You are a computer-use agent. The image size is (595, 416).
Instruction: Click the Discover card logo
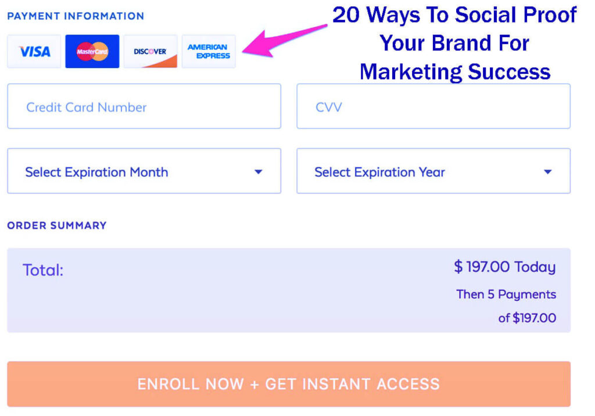click(150, 51)
